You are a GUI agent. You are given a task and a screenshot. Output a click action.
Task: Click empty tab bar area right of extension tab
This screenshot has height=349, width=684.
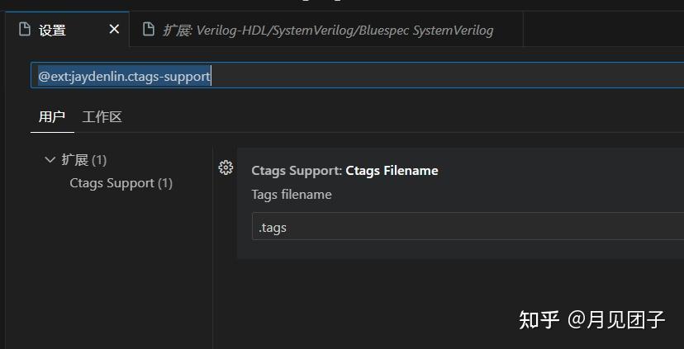[x=603, y=29]
